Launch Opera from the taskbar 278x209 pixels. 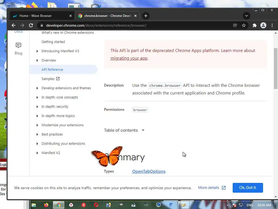click(96, 205)
